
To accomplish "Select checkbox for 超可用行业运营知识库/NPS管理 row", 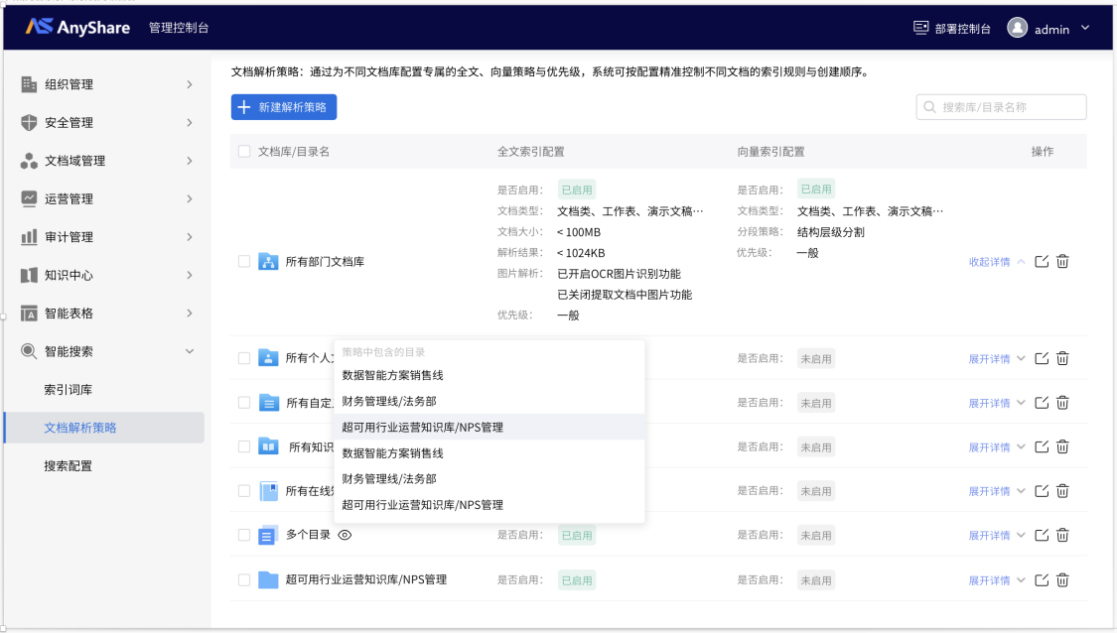I will click(x=244, y=580).
